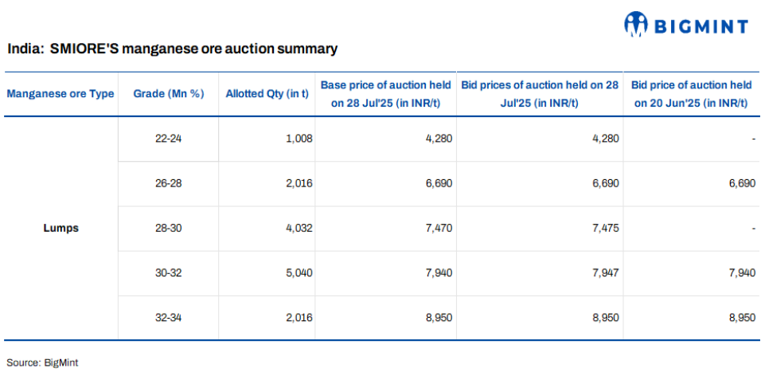Click the BigMint logo figure icon
761x372 pixels.
637,24
